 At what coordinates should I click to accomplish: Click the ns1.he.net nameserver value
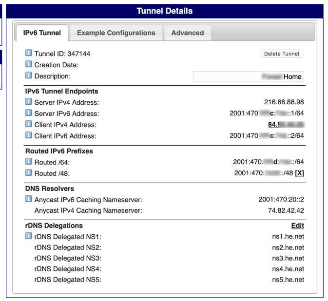288,237
